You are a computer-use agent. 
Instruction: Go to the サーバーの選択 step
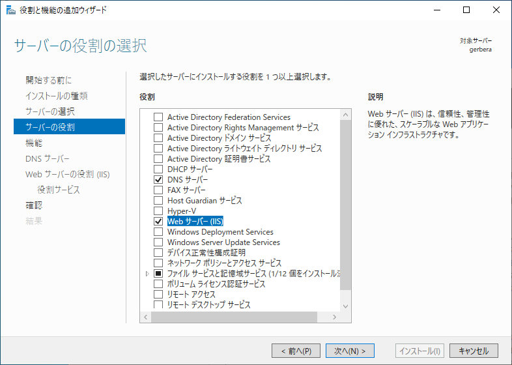[x=50, y=111]
